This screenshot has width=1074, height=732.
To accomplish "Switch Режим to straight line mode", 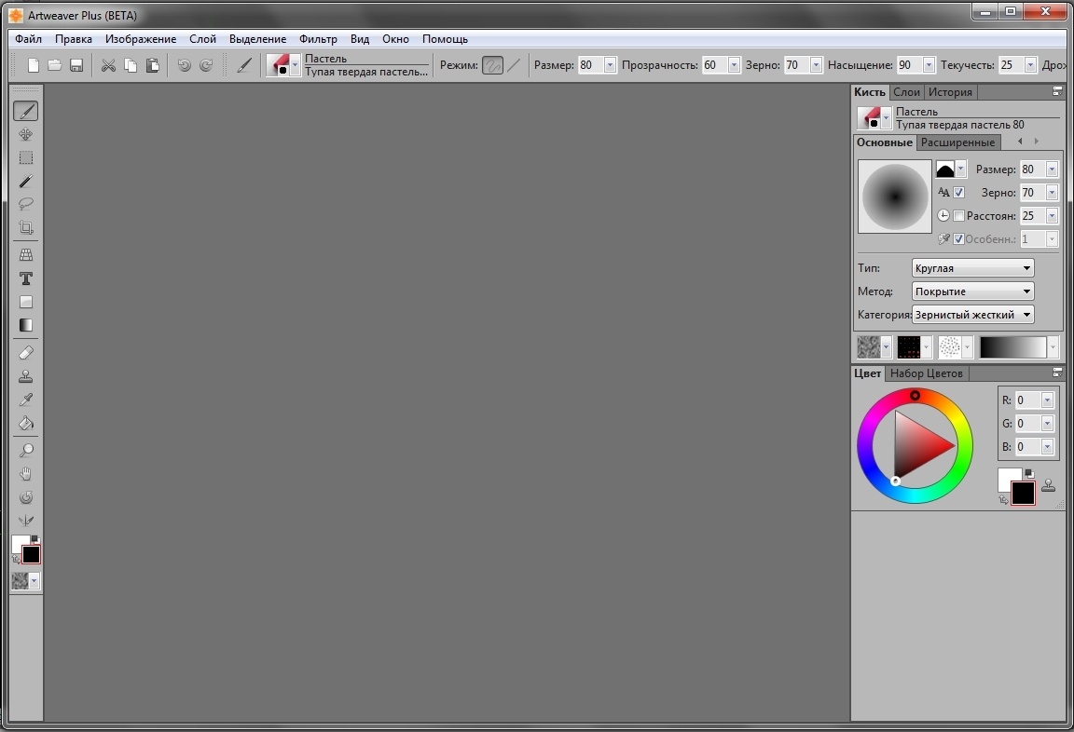I will click(x=514, y=65).
